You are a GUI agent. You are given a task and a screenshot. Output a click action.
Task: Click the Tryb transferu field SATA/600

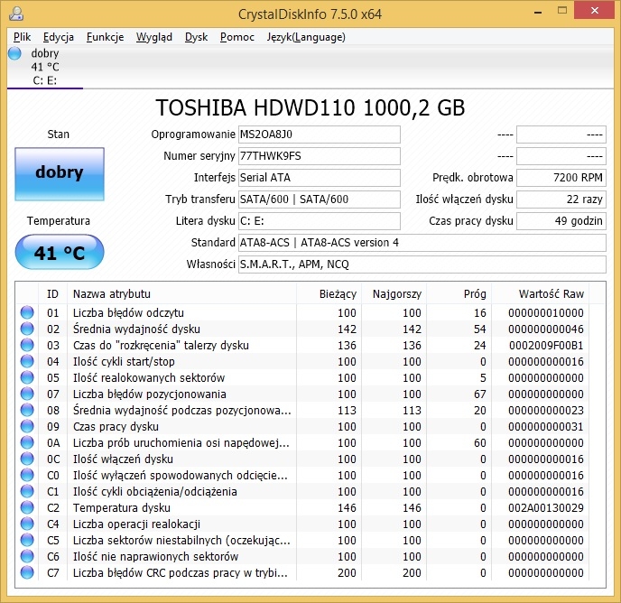tap(320, 199)
